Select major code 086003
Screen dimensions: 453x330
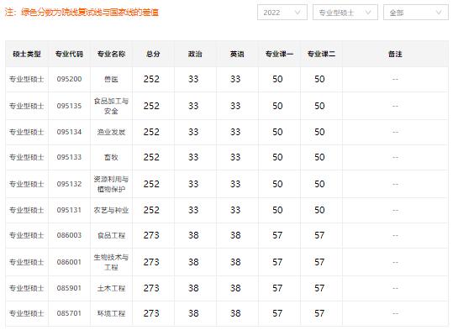(x=69, y=235)
